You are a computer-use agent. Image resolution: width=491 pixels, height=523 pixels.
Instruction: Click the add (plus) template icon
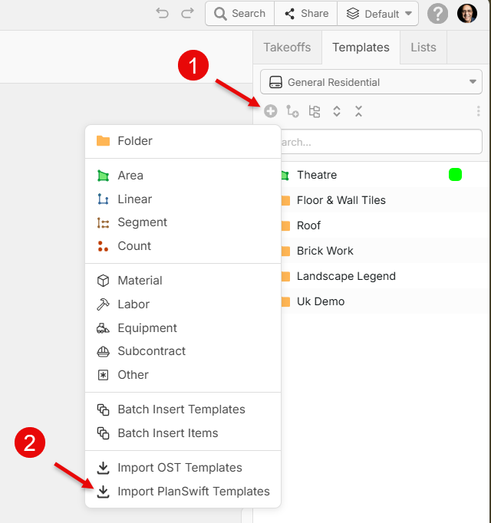(270, 111)
